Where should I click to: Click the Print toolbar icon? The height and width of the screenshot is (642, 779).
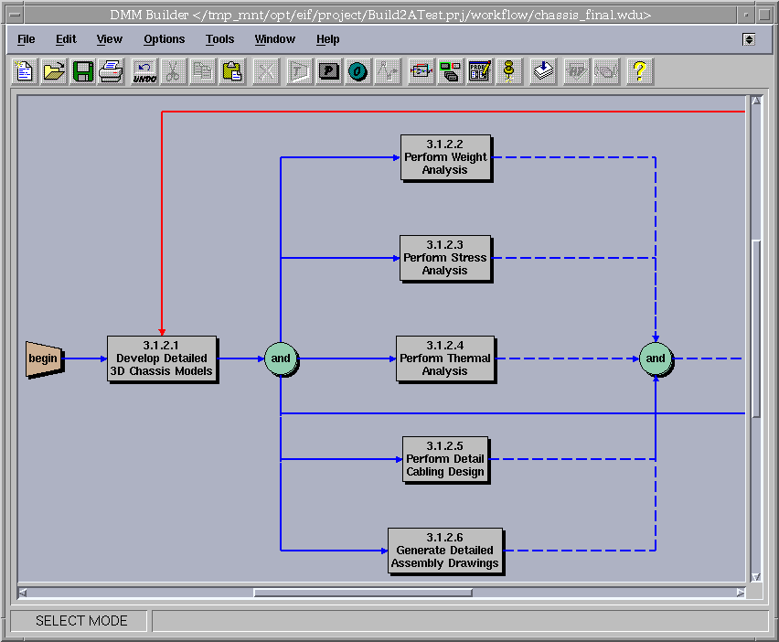(111, 71)
